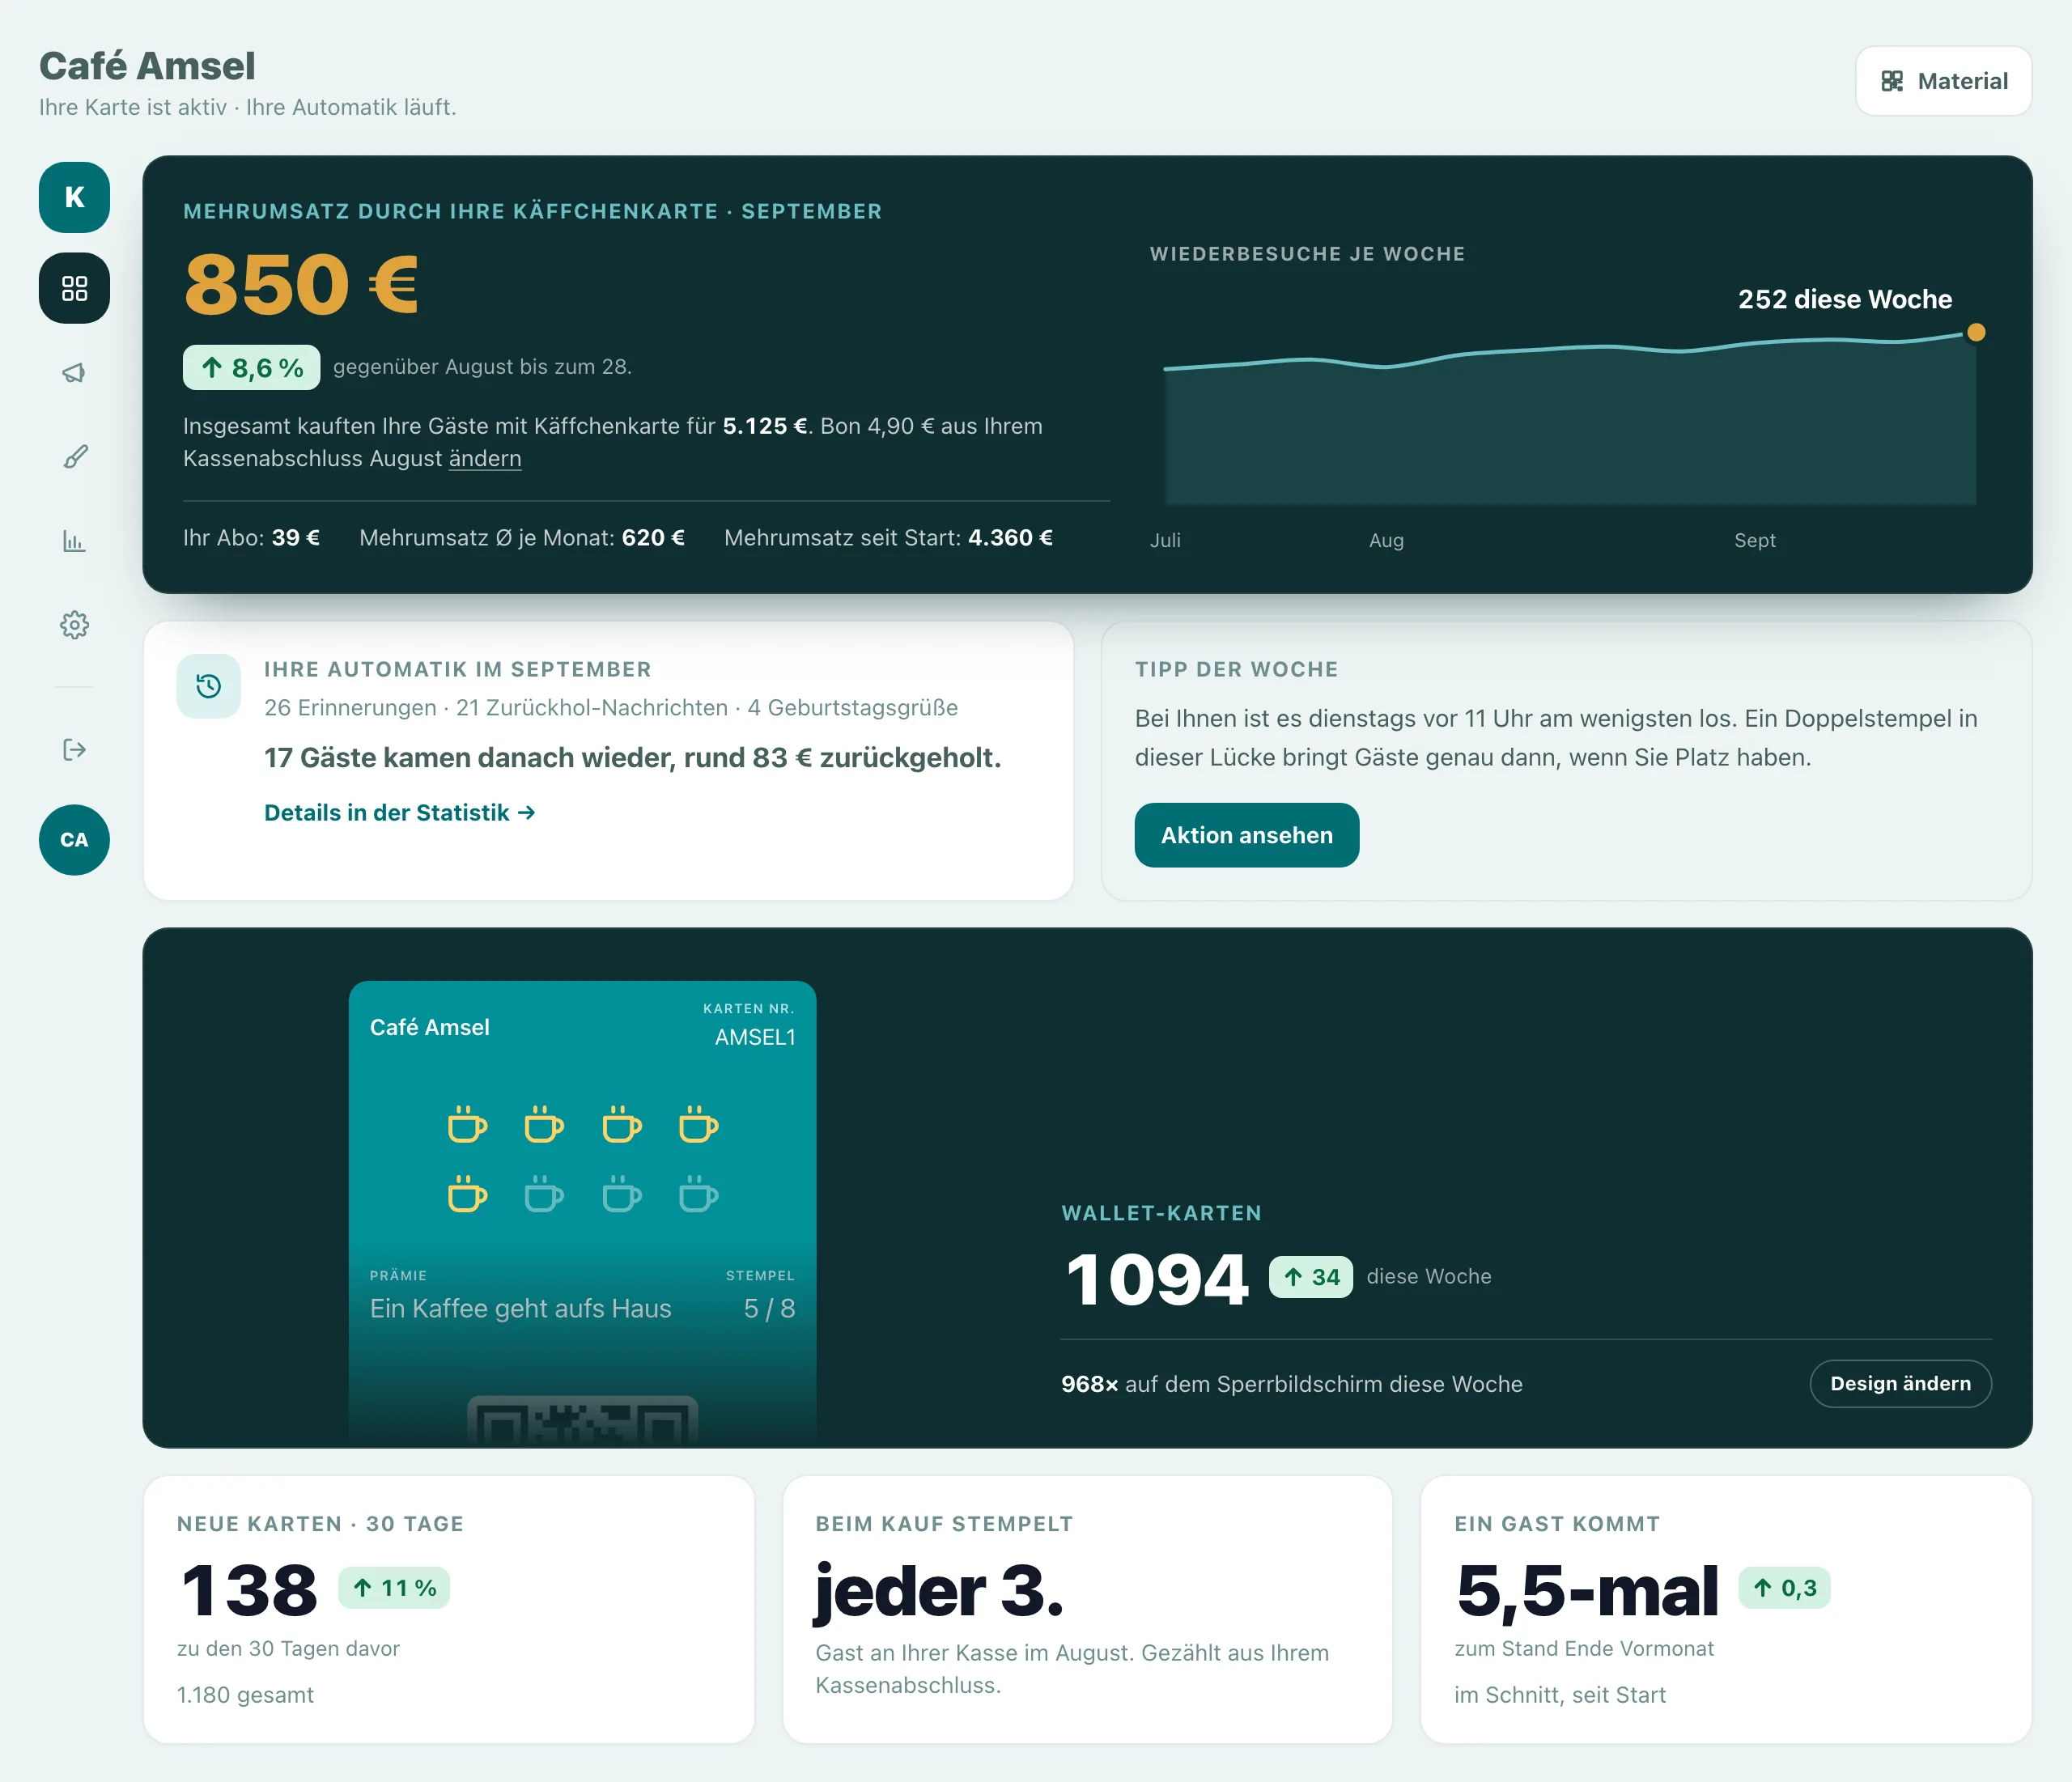The height and width of the screenshot is (1782, 2072).
Task: Open the settings gear icon
Action: tap(74, 625)
